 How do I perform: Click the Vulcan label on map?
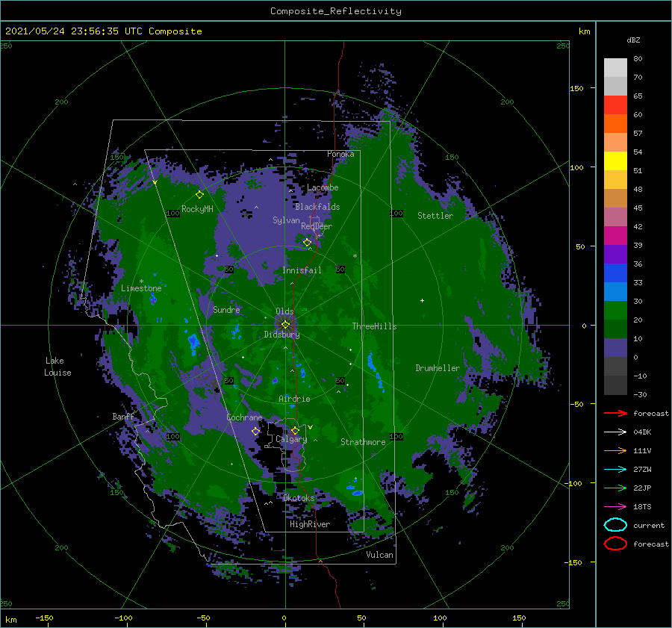[380, 555]
